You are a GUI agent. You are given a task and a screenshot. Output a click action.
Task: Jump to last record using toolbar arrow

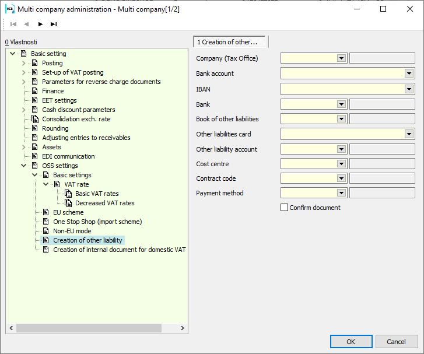coord(54,24)
